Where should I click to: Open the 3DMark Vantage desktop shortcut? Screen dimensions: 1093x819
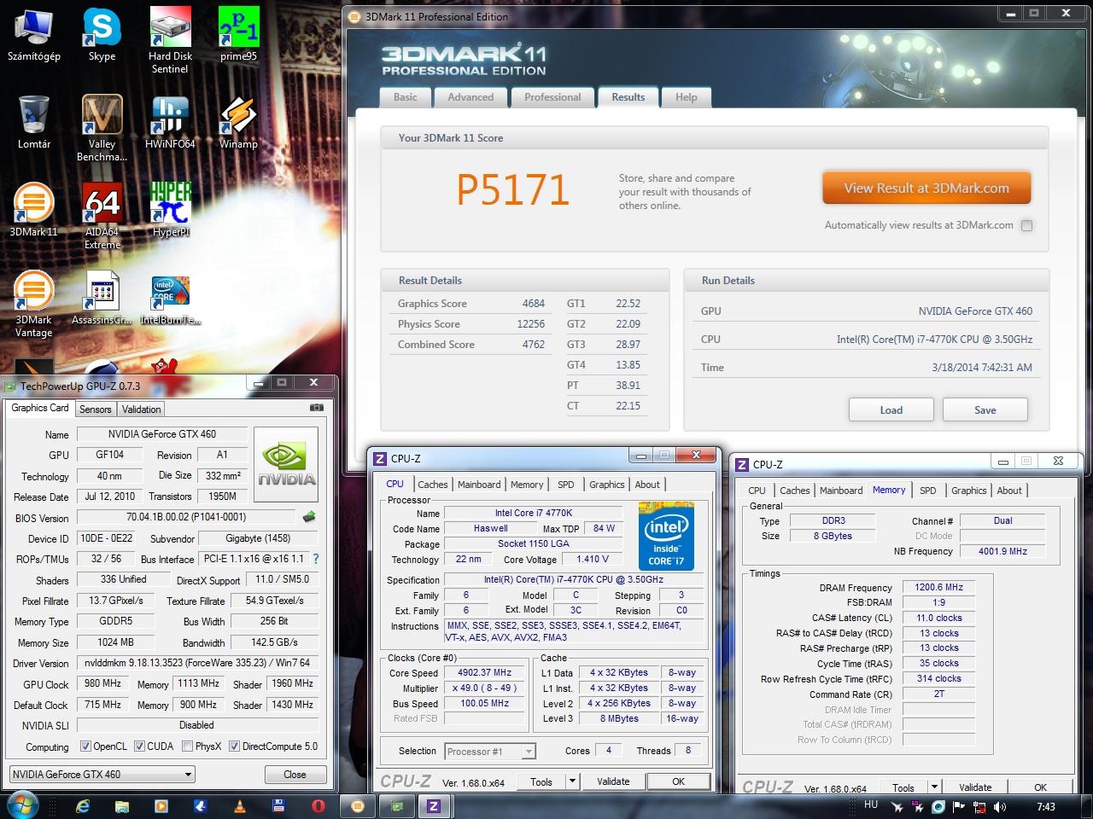[34, 305]
